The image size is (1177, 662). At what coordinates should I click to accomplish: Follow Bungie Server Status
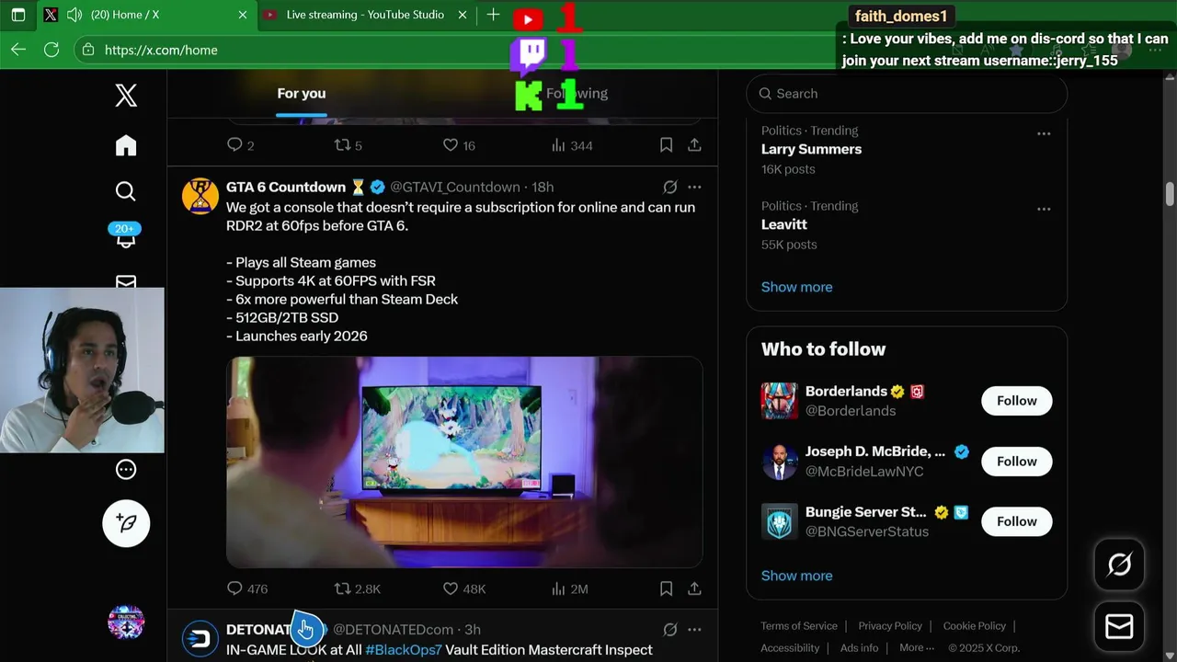(x=1016, y=521)
